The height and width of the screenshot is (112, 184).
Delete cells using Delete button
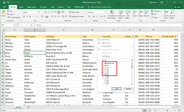click(140, 15)
